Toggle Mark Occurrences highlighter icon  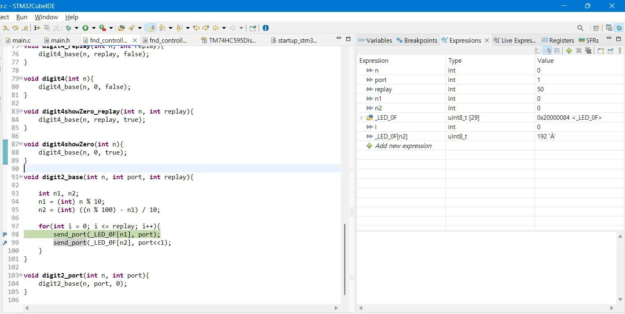tap(150, 28)
